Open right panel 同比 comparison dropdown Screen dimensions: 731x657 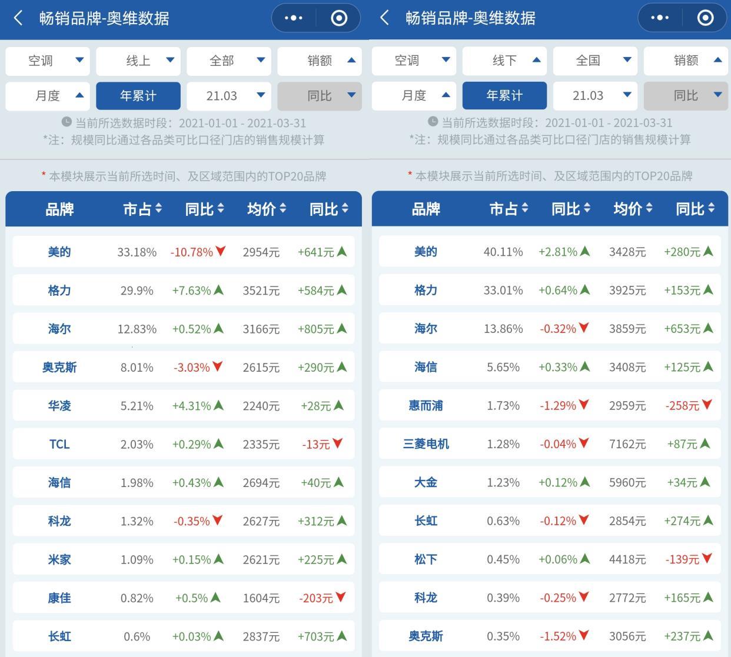pos(686,95)
